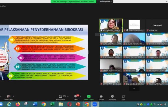Select the B.Organisasi_Dora speaker video tile
This screenshot has width=168, height=107.
pyautogui.click(x=111, y=25)
